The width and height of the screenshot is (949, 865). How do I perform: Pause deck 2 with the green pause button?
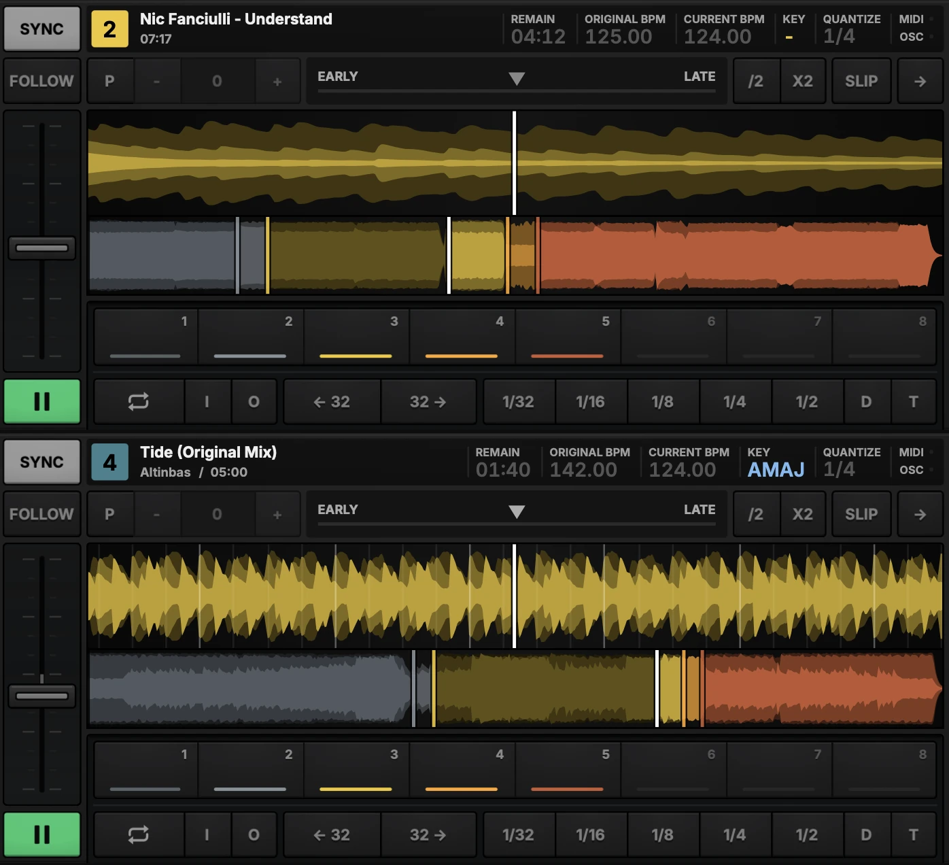[42, 401]
